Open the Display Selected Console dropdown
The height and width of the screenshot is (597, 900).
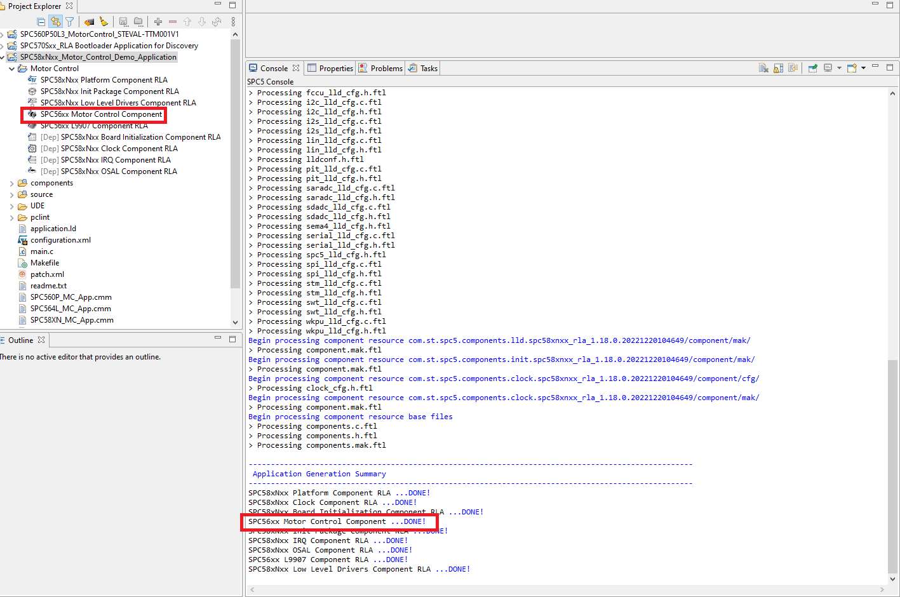click(839, 67)
